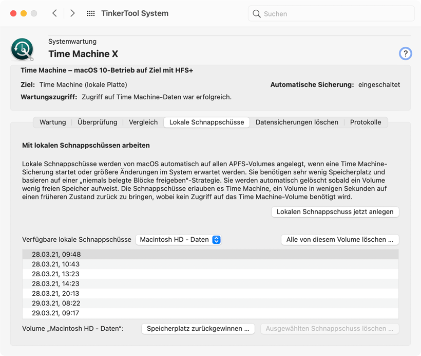Select snapshot 28.03.21, 20:13
Viewport: 421px width, 356px height.
click(x=210, y=293)
